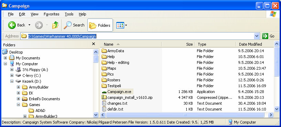Image resolution: width=281 pixels, height=127 pixels.
Task: Open the View menu
Action: (34, 14)
